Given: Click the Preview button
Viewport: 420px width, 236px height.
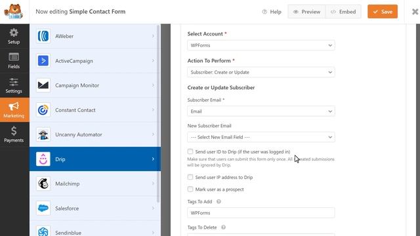Looking at the screenshot, I should 306,12.
